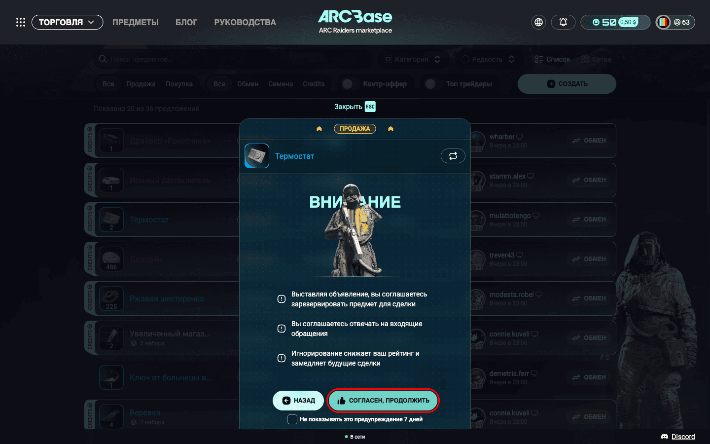Screen dimensions: 710x444
Task: Click НАЗАД to go back
Action: coord(298,401)
